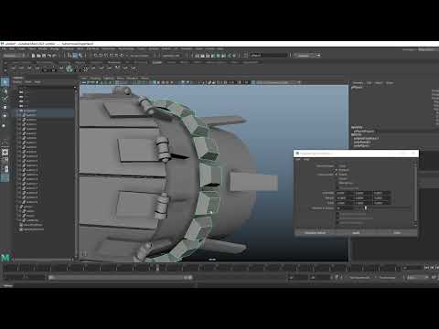Image resolution: width=439 pixels, height=329 pixels.
Task: Open the menu set dropdown on status line
Action: [14, 56]
